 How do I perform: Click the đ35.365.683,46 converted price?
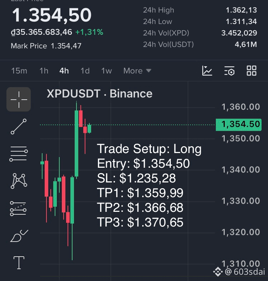click(x=41, y=32)
